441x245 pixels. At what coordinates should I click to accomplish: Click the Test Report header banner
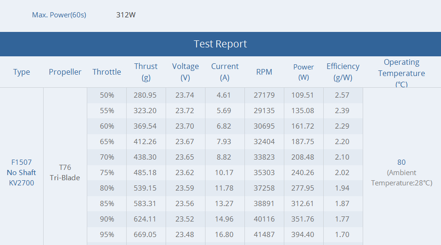coord(220,44)
